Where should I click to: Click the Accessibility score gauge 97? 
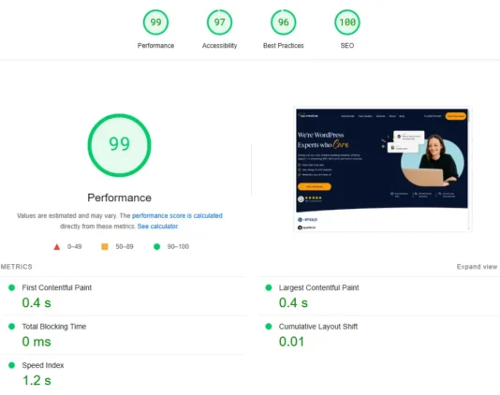[219, 22]
